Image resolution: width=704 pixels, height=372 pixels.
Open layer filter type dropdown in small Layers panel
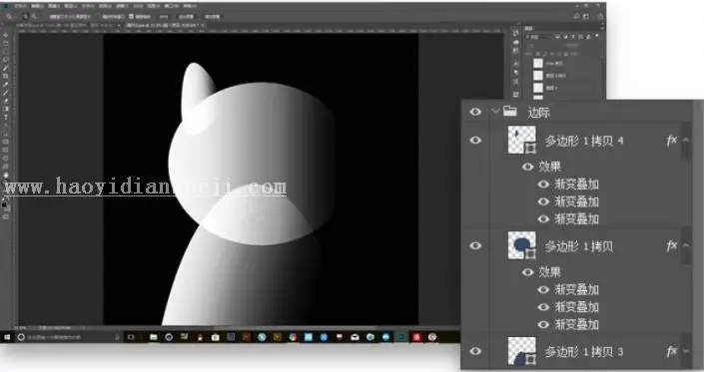(539, 37)
